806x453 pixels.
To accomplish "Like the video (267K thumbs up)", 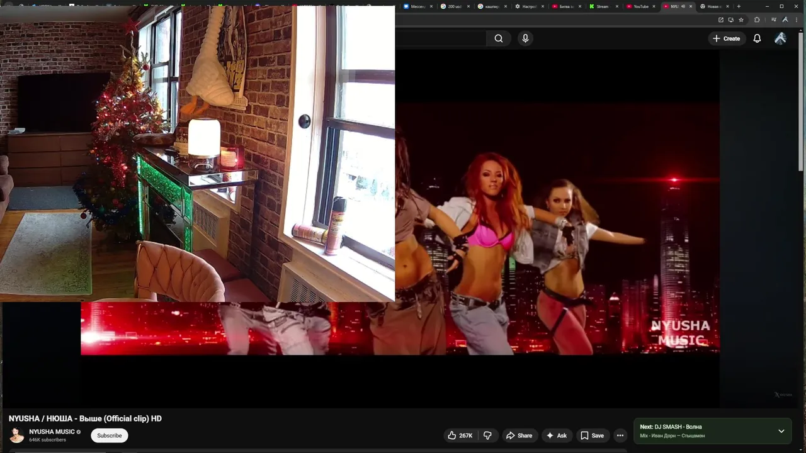I will pyautogui.click(x=460, y=435).
